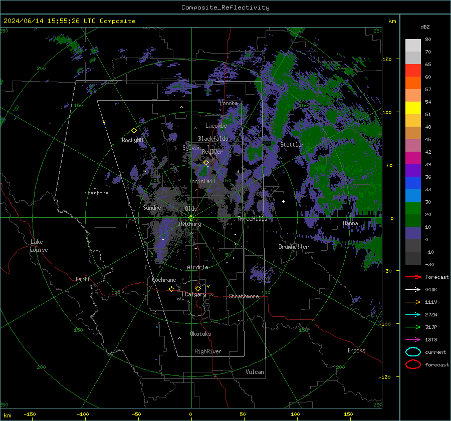Click the yellow diamond marker near Cochrane
The height and width of the screenshot is (421, 451).
pyautogui.click(x=172, y=289)
